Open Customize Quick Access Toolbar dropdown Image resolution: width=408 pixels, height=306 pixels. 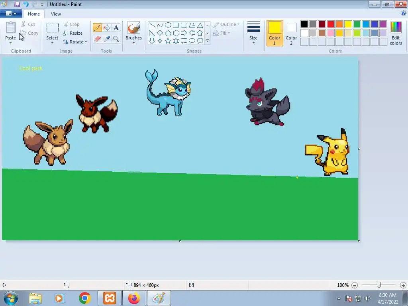pyautogui.click(x=42, y=4)
